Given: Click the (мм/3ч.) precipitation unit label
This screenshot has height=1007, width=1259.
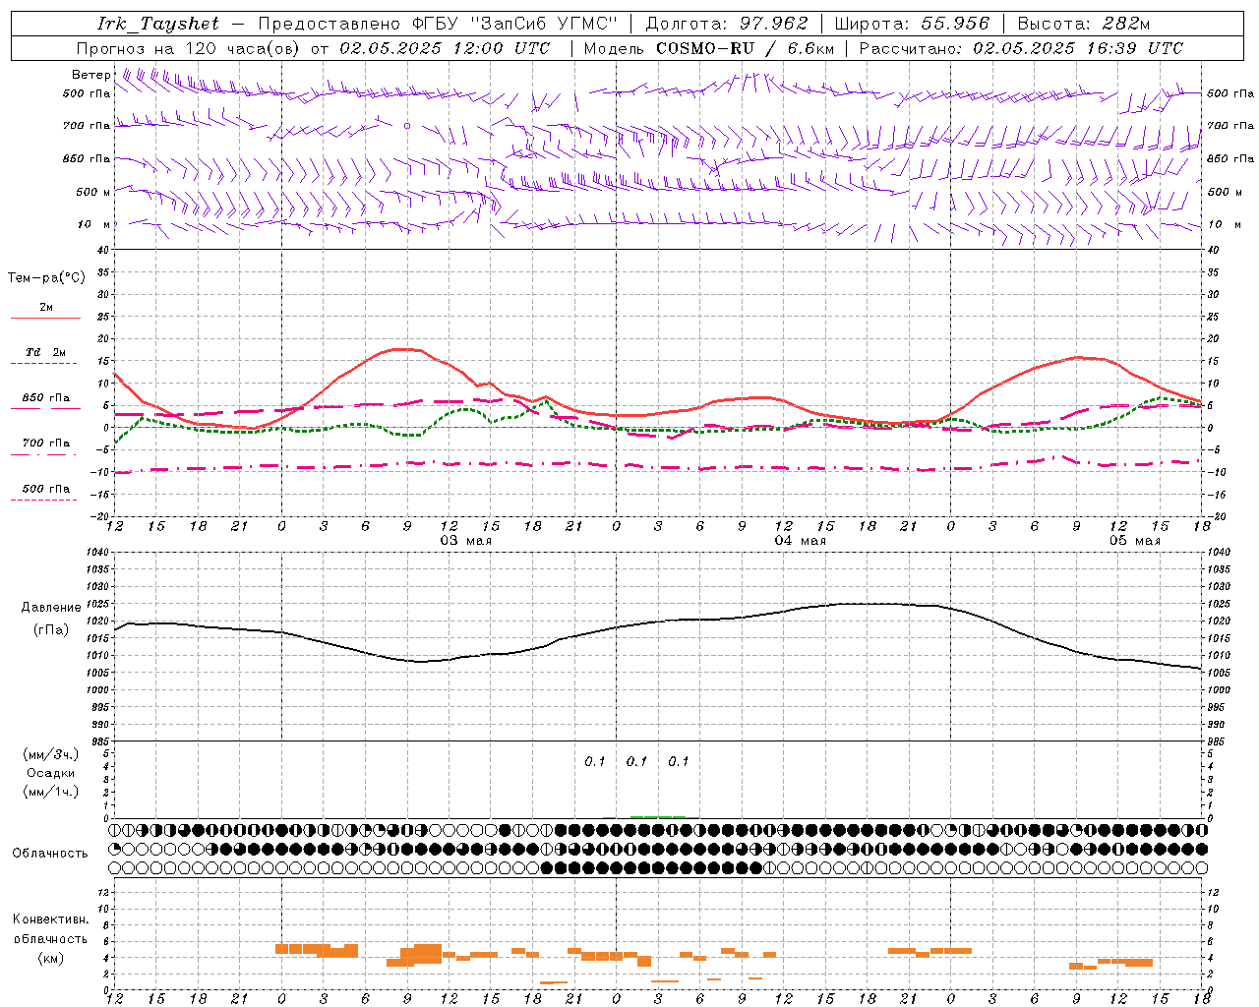Looking at the screenshot, I should click(x=51, y=754).
